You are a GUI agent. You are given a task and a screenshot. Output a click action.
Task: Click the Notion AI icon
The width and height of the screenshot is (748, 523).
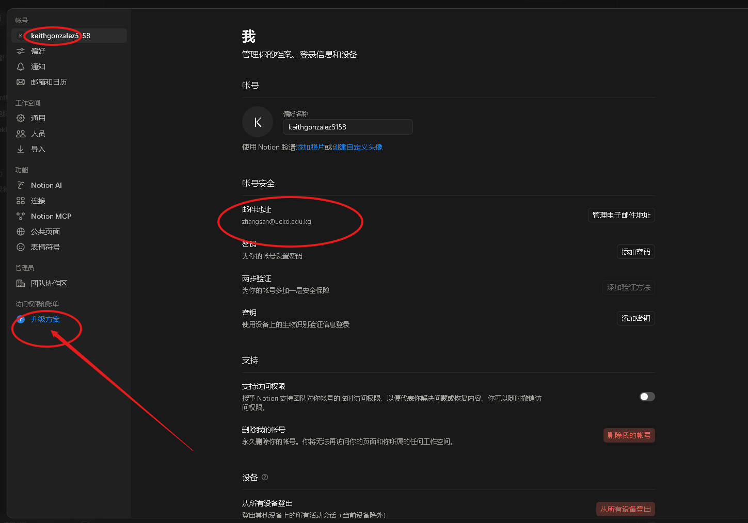pyautogui.click(x=21, y=185)
